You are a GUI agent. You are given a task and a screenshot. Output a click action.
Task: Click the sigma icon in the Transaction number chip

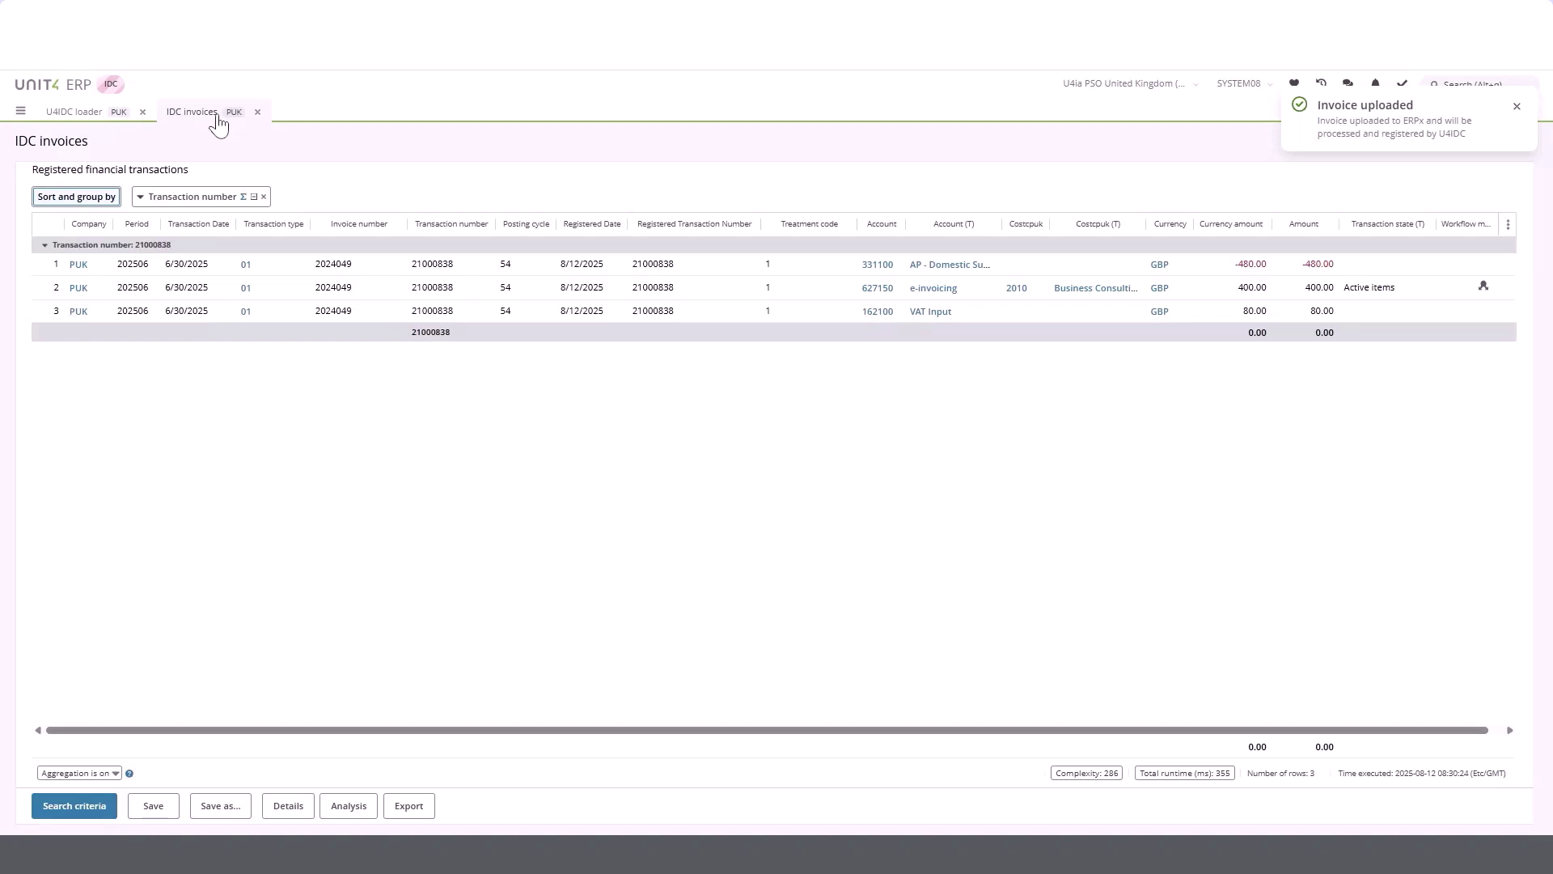tap(243, 197)
